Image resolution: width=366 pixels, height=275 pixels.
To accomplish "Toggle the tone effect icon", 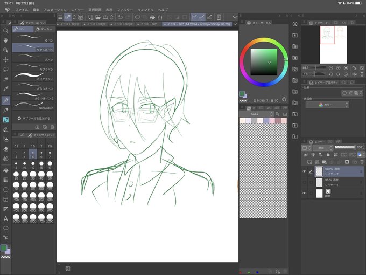I will coord(350,93).
